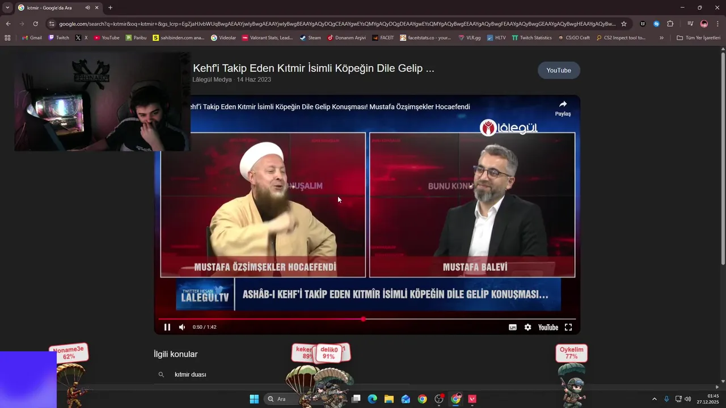Open apps grid in bookmarks bar
Screen dimensions: 726x408
7,38
